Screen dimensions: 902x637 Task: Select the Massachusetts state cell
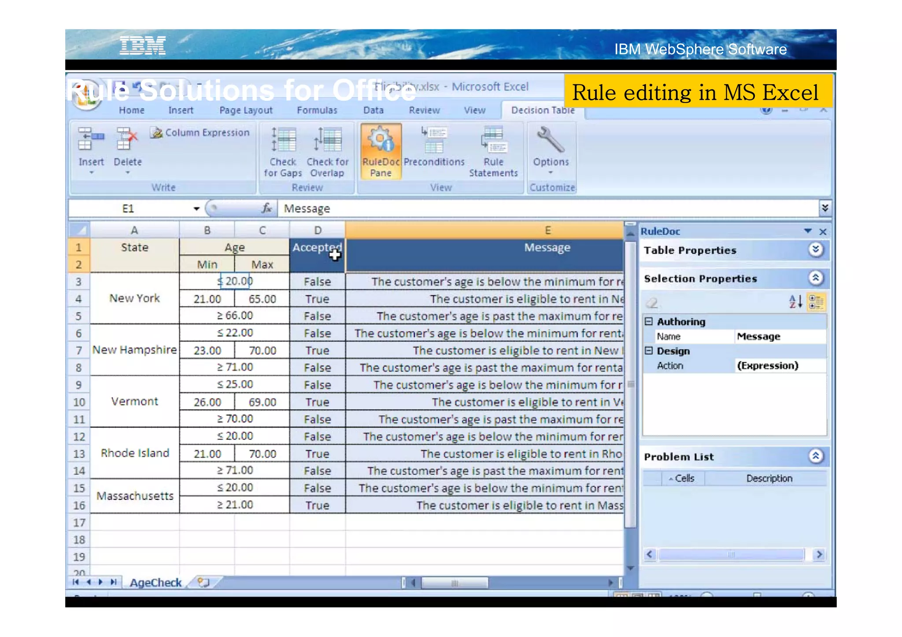click(x=134, y=496)
